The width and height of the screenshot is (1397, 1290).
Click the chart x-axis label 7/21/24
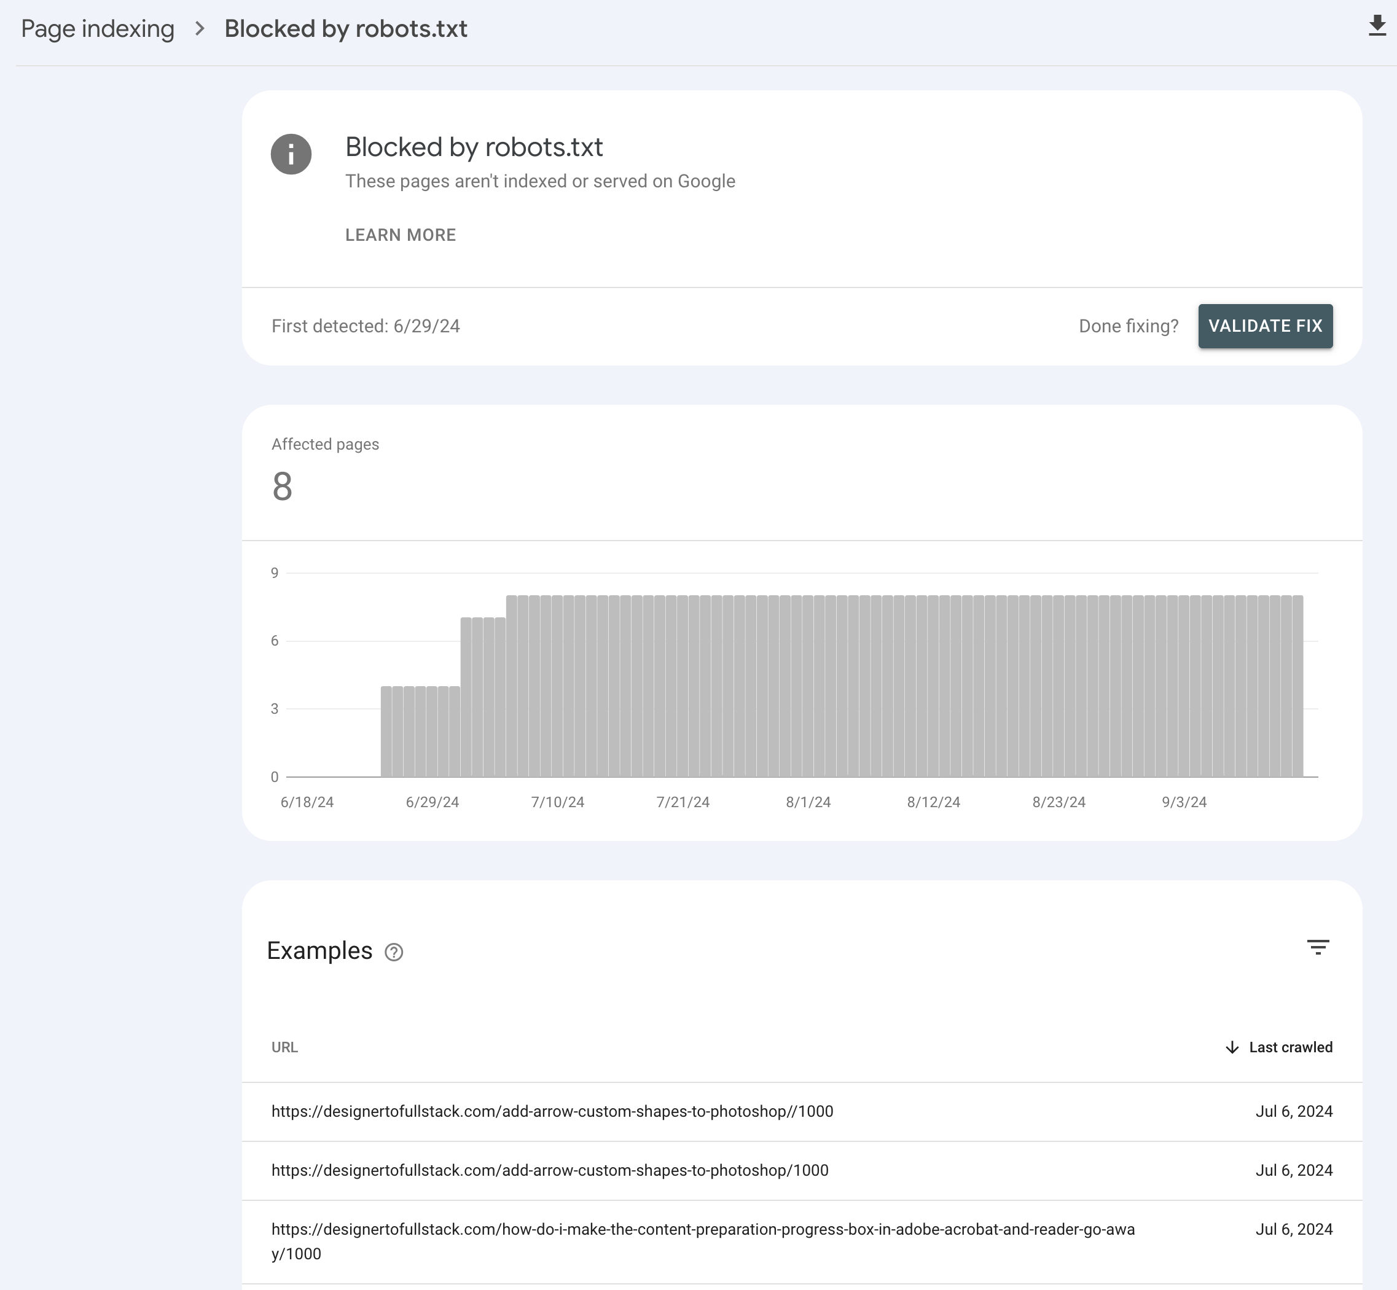pos(683,802)
